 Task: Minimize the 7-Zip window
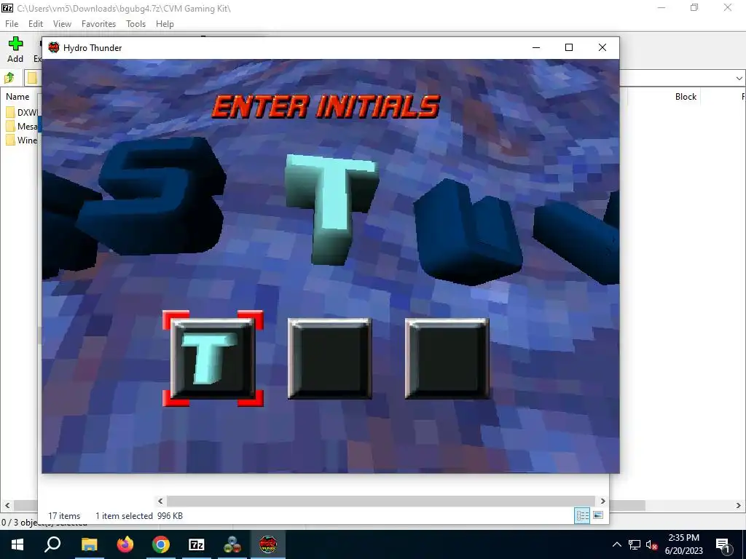[x=661, y=7]
